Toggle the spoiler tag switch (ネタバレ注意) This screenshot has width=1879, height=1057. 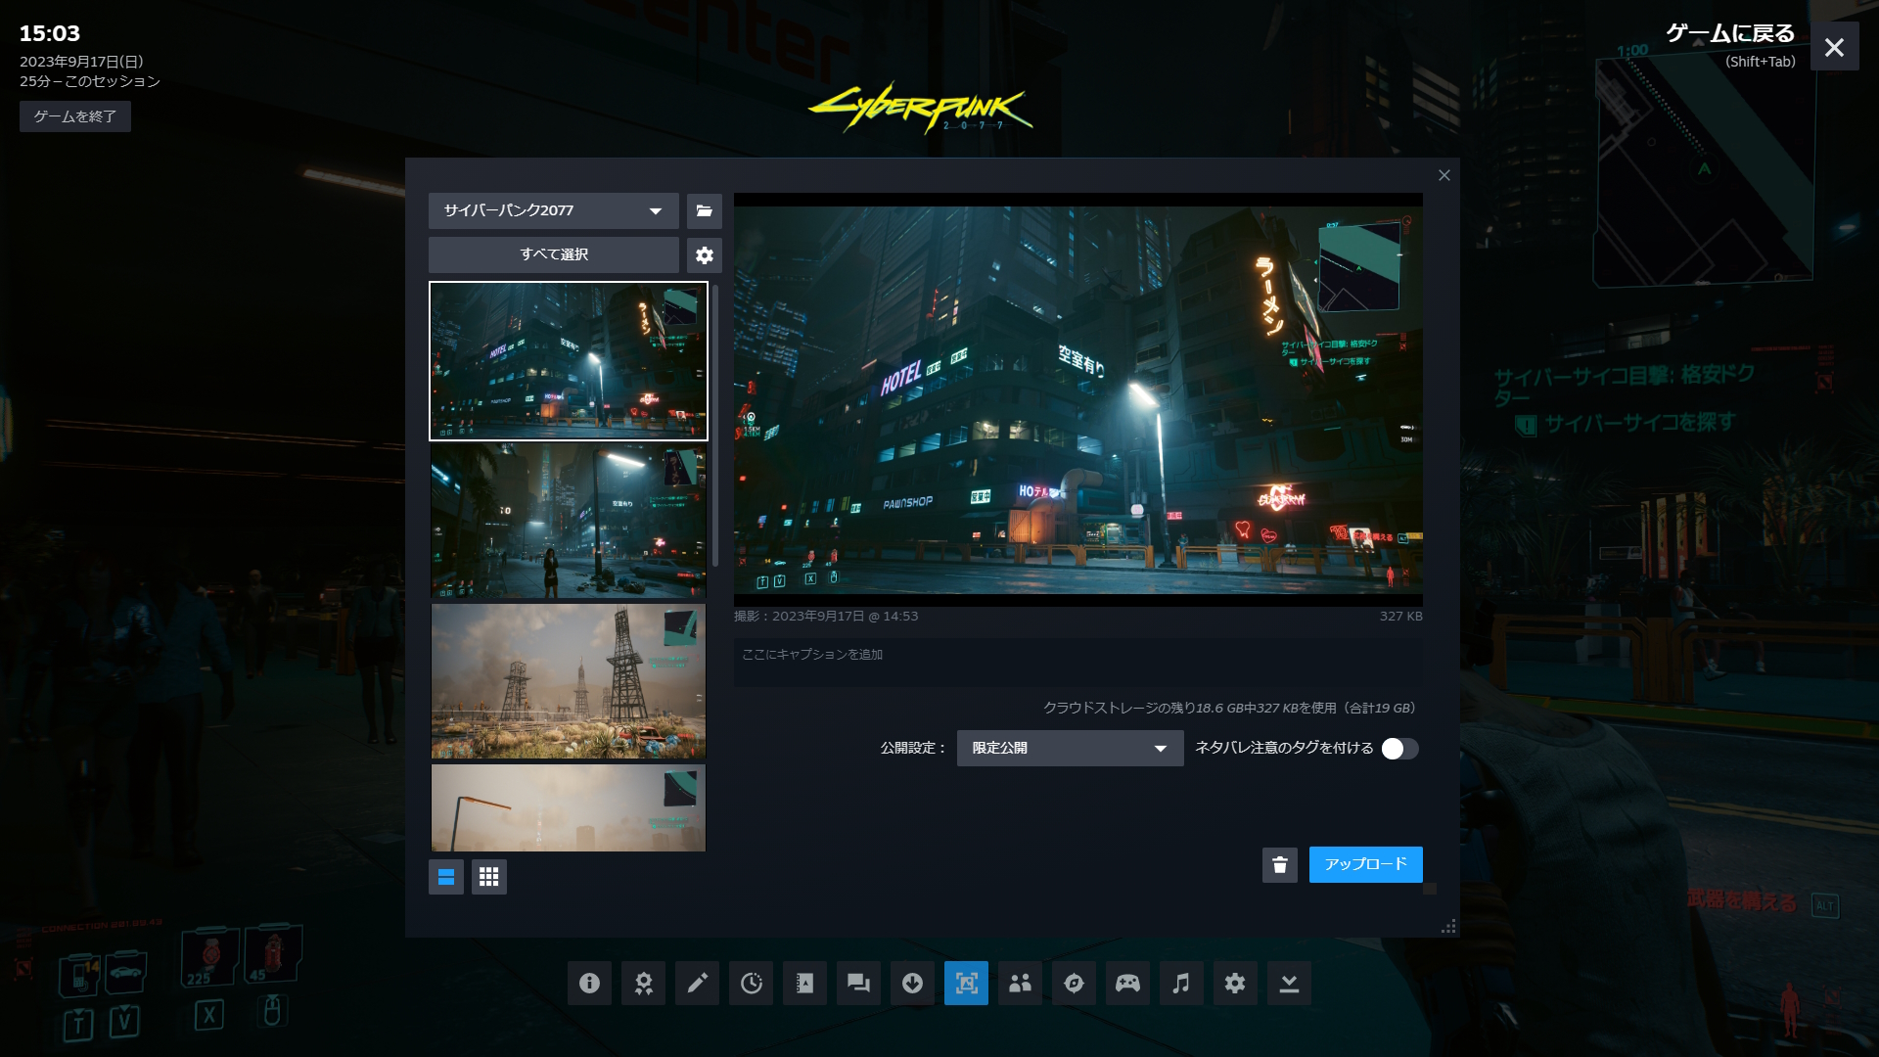(x=1399, y=749)
